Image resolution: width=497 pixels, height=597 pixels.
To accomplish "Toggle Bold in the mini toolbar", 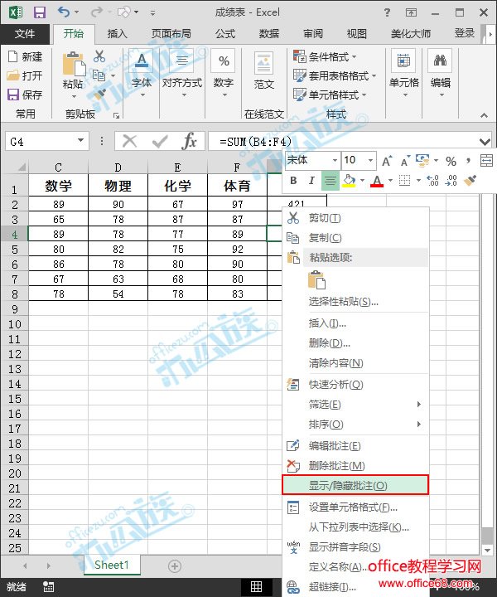I will coord(293,181).
